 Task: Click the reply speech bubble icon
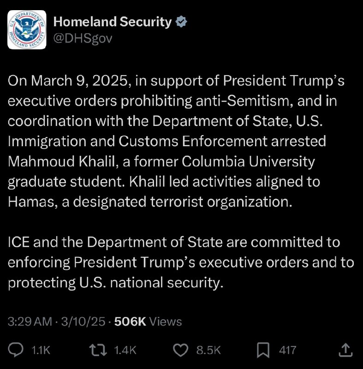(x=16, y=350)
